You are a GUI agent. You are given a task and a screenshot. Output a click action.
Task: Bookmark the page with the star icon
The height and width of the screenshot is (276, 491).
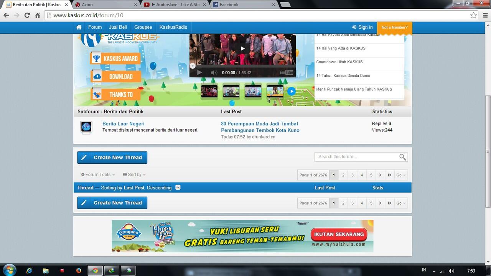474,15
